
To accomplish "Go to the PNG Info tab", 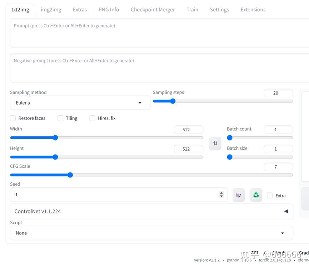I will (x=109, y=10).
